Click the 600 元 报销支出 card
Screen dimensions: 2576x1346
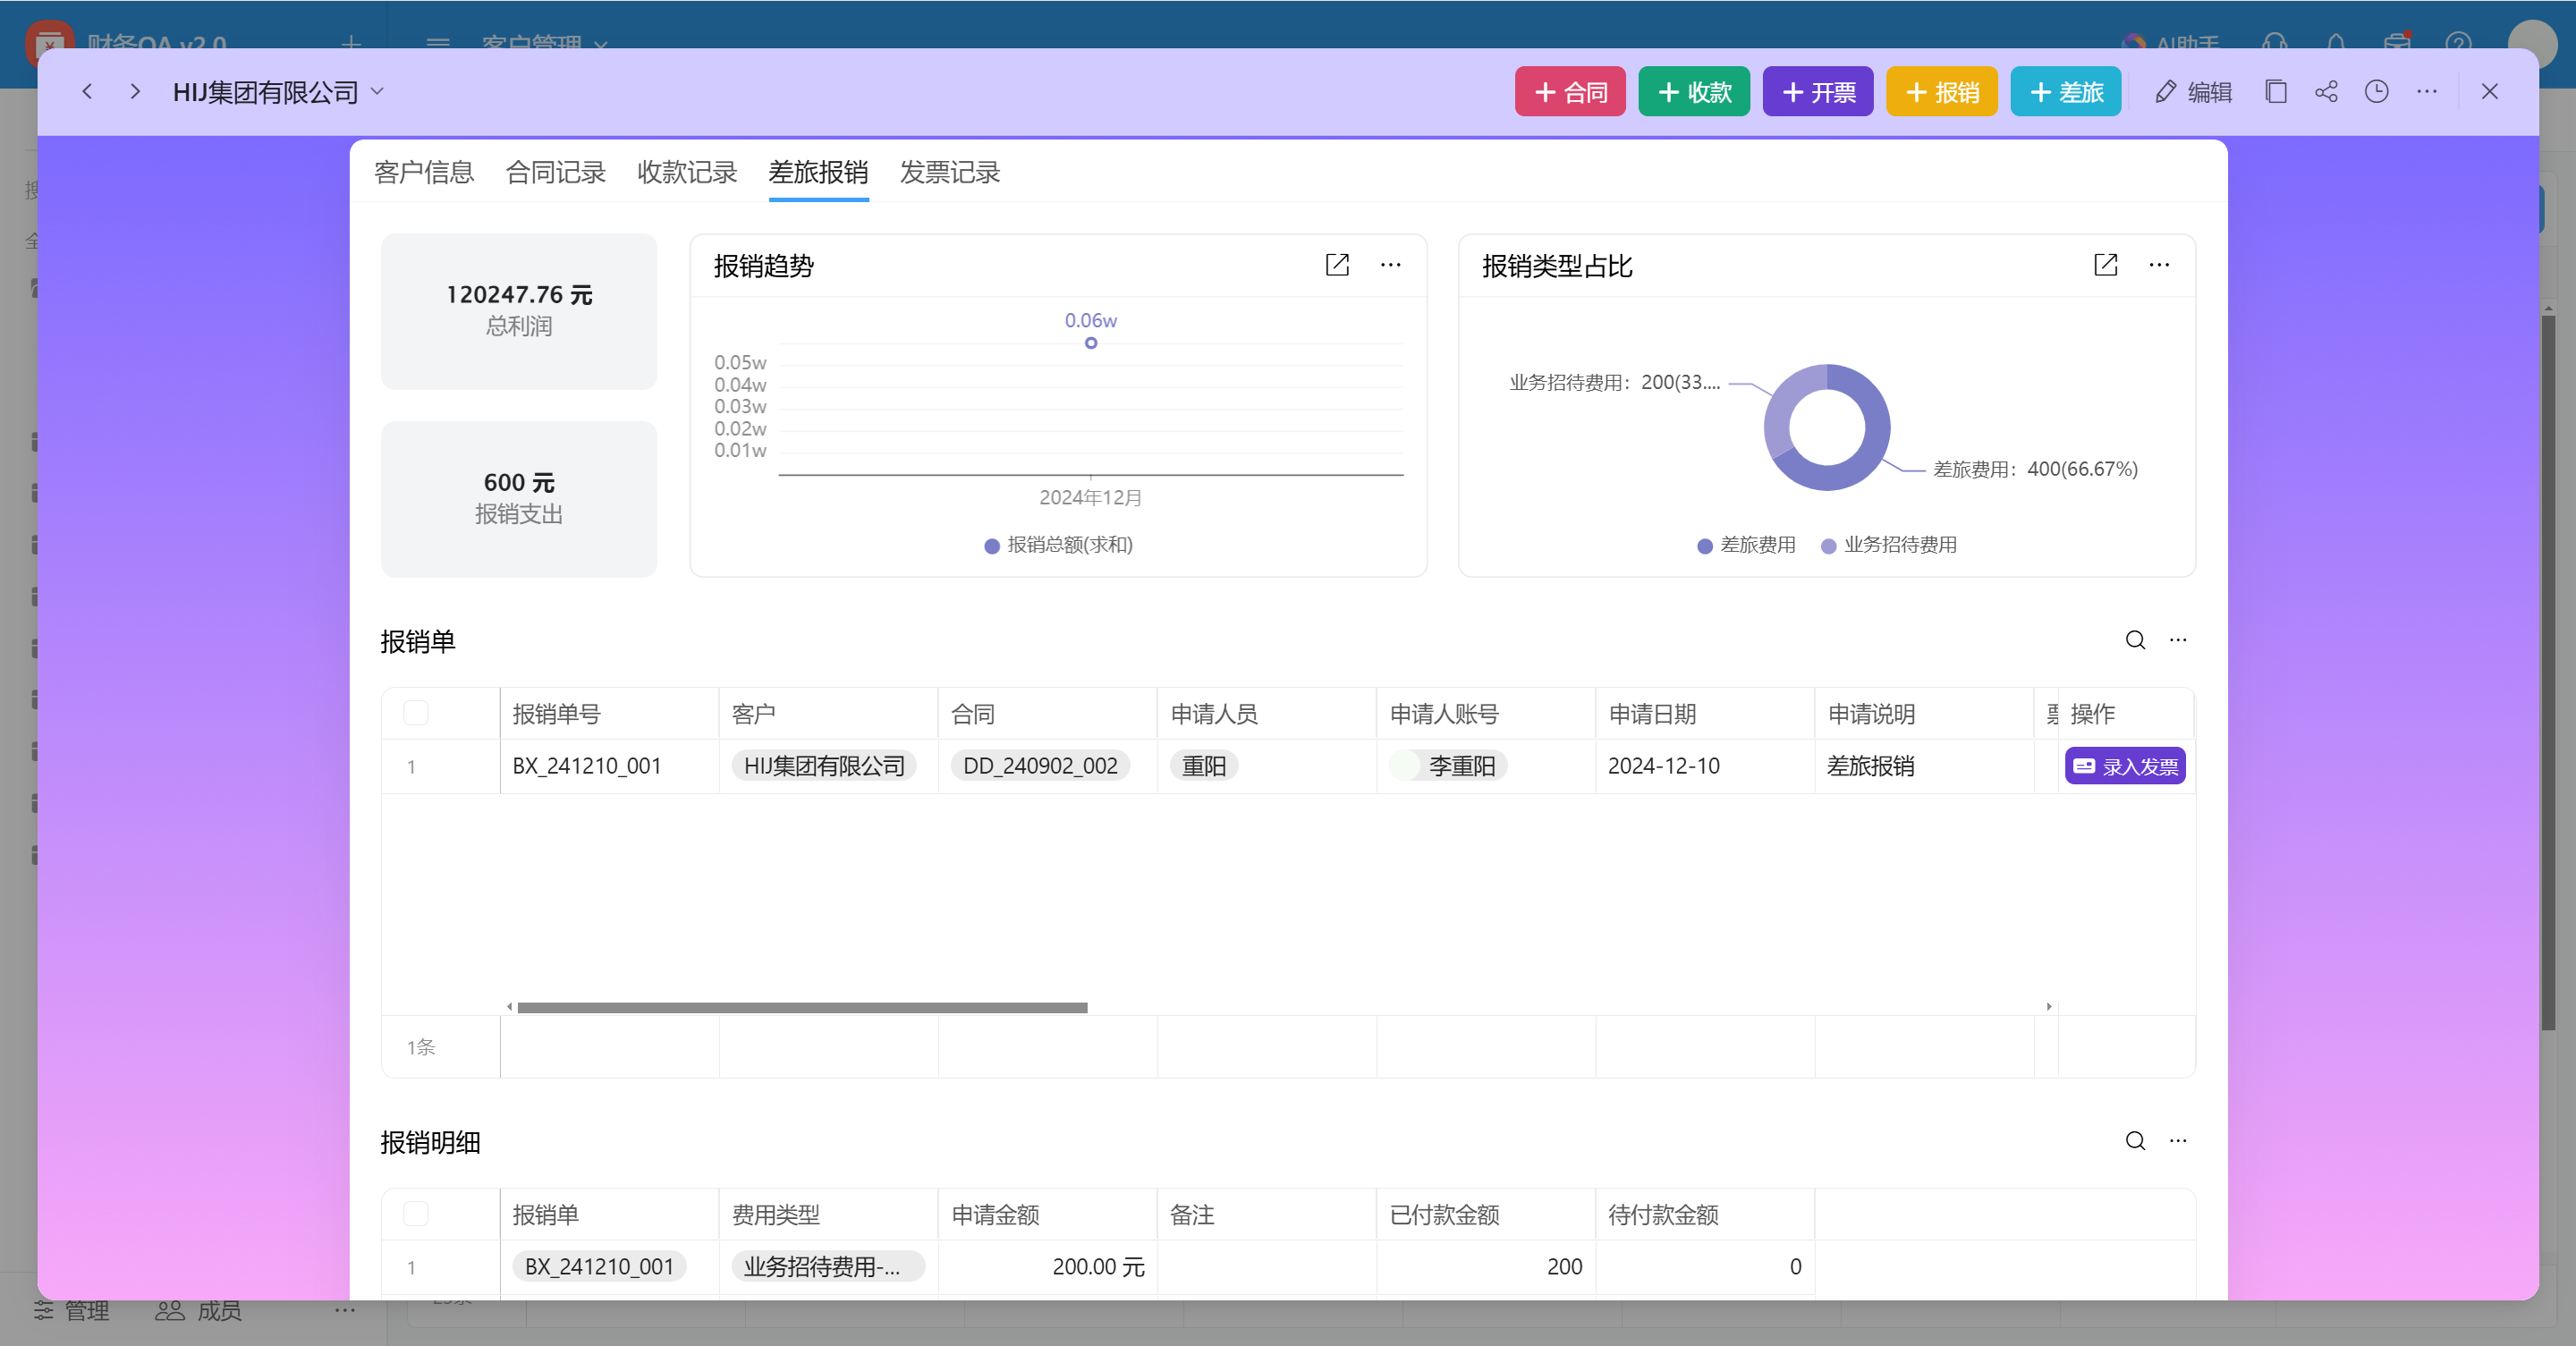click(x=519, y=499)
